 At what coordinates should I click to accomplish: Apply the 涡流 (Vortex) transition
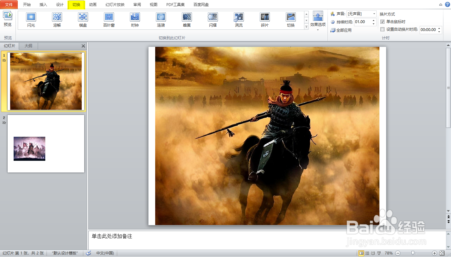coord(239,20)
